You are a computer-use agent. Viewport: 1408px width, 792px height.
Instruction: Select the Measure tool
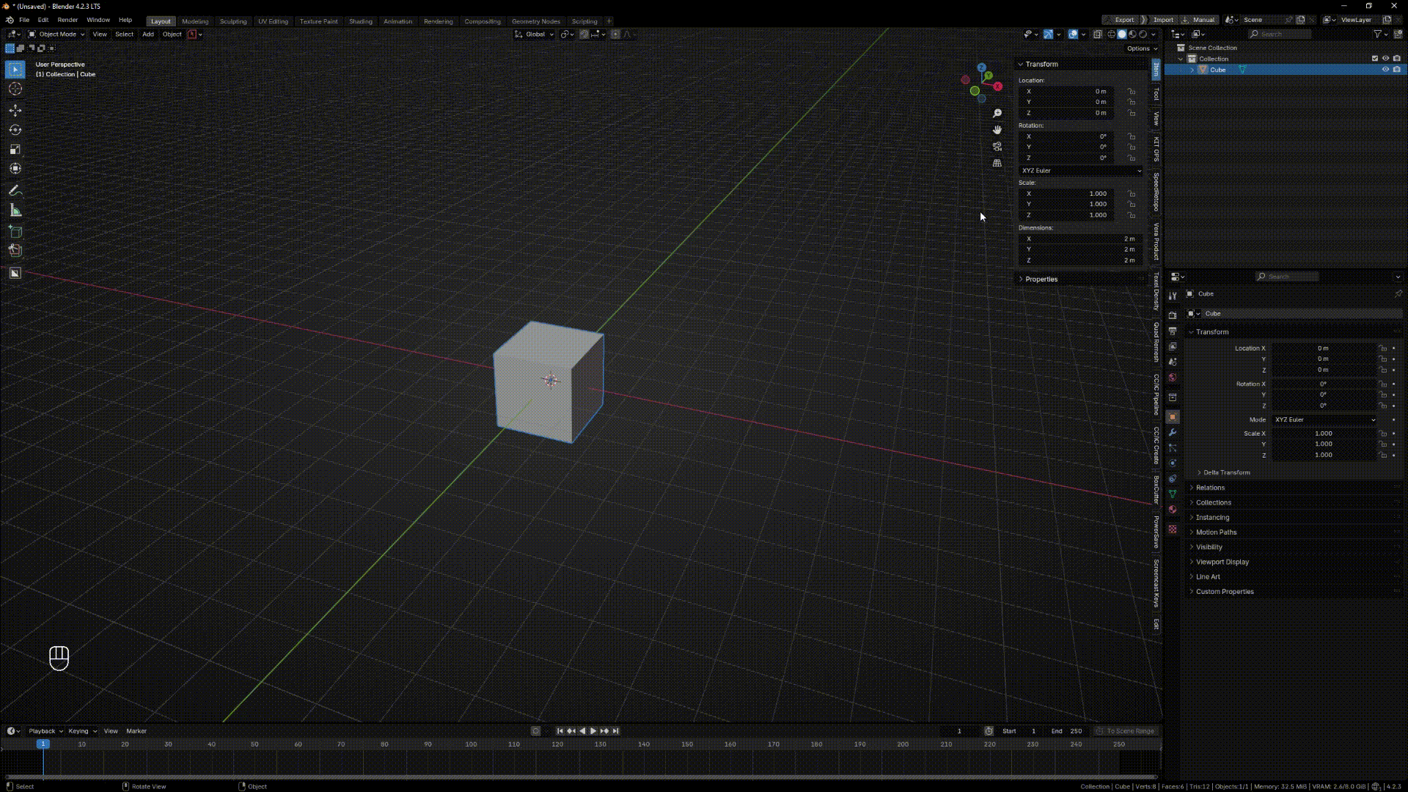point(15,211)
